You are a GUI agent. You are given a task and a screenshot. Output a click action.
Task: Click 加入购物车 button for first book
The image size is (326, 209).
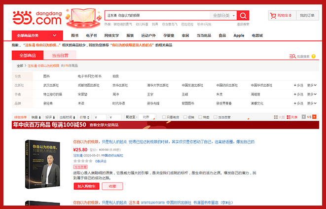pos(86,186)
